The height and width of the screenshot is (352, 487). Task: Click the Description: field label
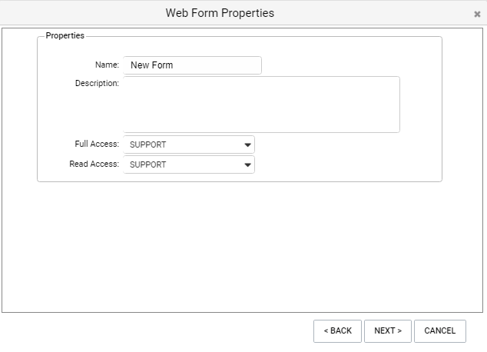(x=97, y=83)
